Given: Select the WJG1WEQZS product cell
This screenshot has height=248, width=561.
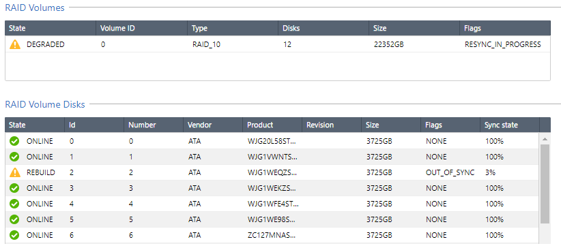Looking at the screenshot, I should click(272, 172).
